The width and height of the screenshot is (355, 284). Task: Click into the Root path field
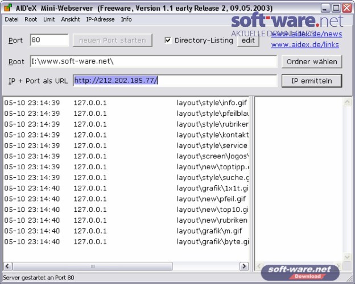[x=154, y=61]
